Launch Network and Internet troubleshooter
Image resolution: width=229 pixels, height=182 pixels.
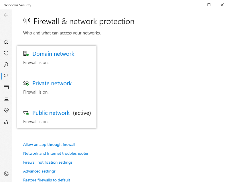click(x=56, y=153)
